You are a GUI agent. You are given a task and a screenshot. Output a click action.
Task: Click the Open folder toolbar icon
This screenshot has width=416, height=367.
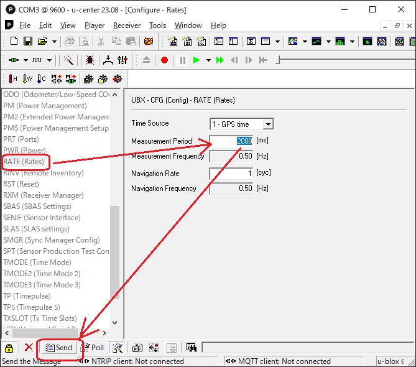(42, 42)
